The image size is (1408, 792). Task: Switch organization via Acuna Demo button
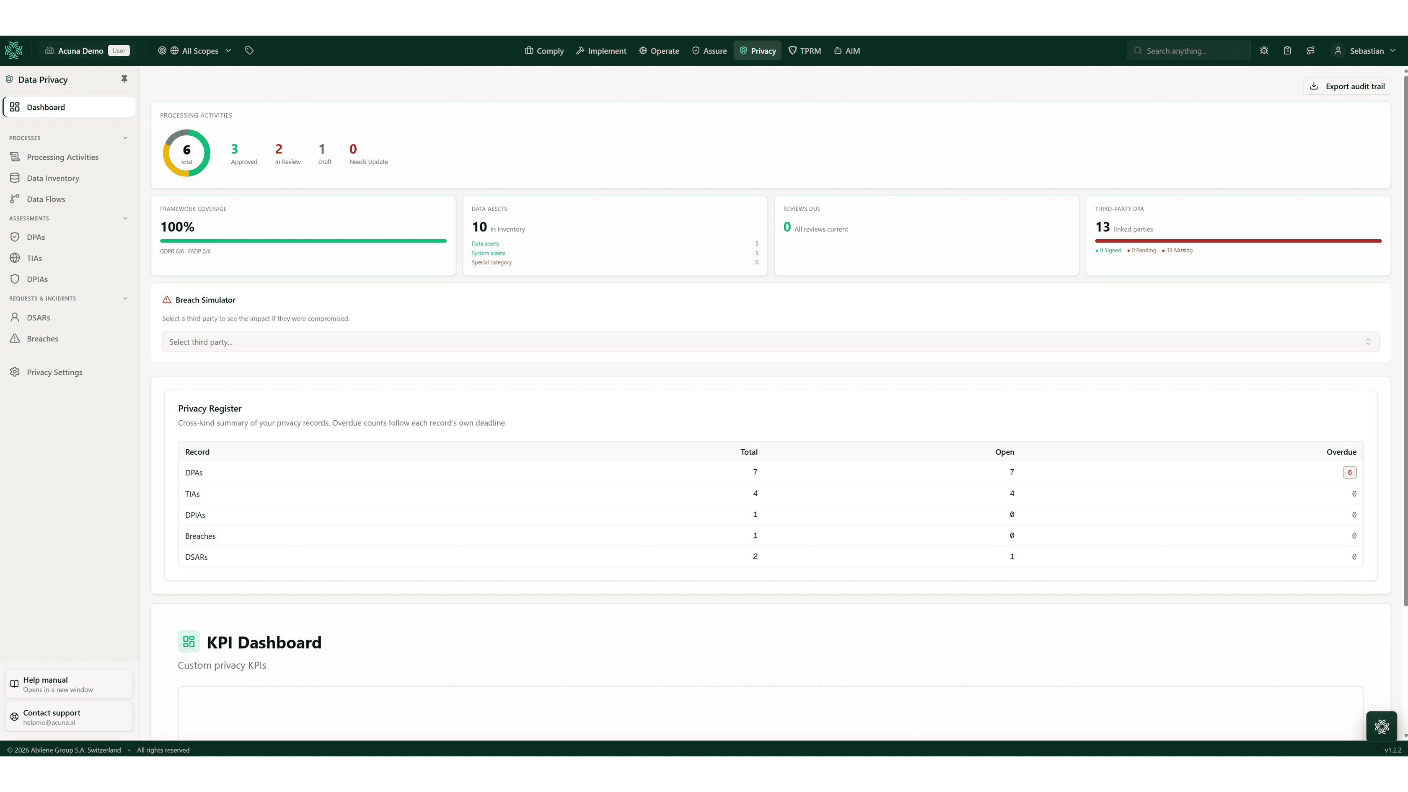pos(87,50)
